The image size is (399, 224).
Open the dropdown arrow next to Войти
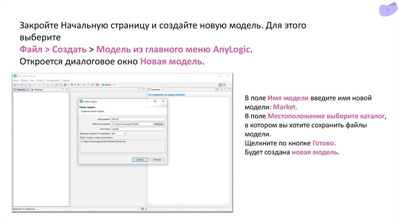(x=114, y=85)
